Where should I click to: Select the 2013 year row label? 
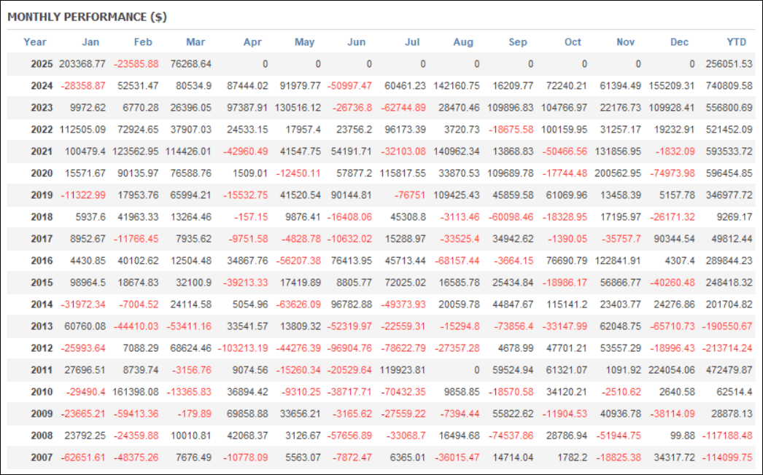(x=42, y=326)
